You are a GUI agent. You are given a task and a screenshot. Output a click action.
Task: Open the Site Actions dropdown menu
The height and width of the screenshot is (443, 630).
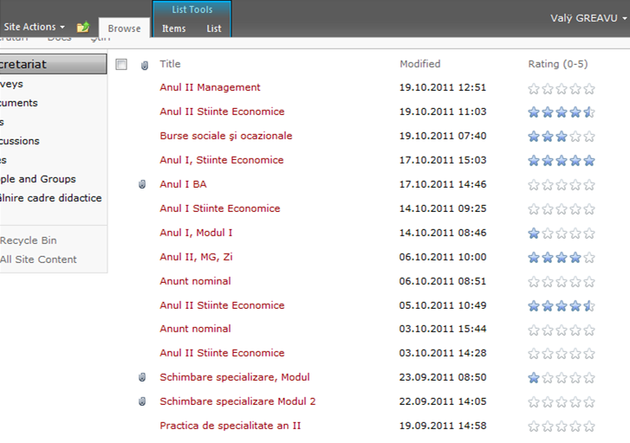pyautogui.click(x=34, y=28)
